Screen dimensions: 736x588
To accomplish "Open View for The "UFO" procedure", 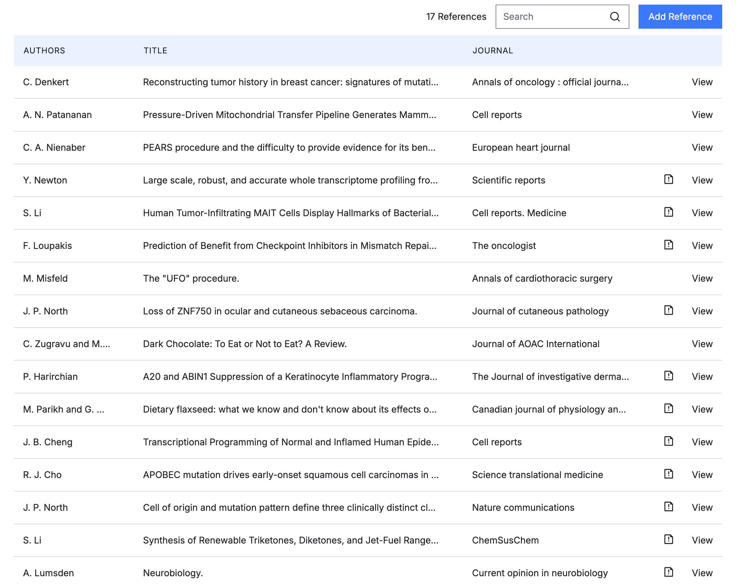I will [702, 278].
